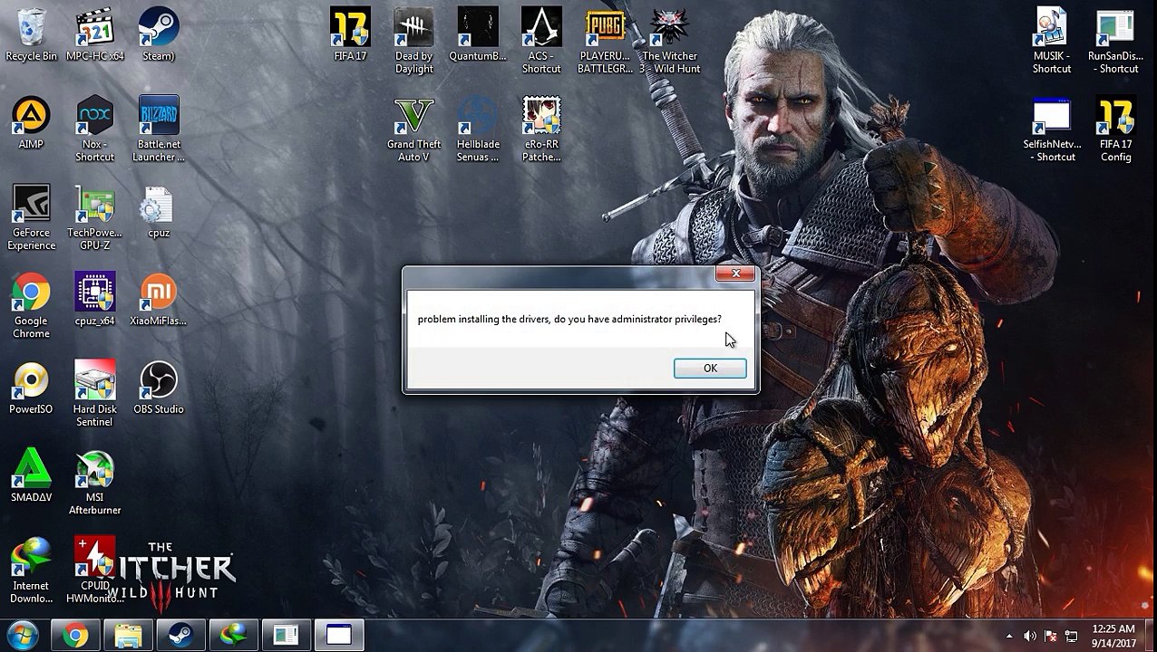Select the GeForce Experience icon

pos(31,217)
